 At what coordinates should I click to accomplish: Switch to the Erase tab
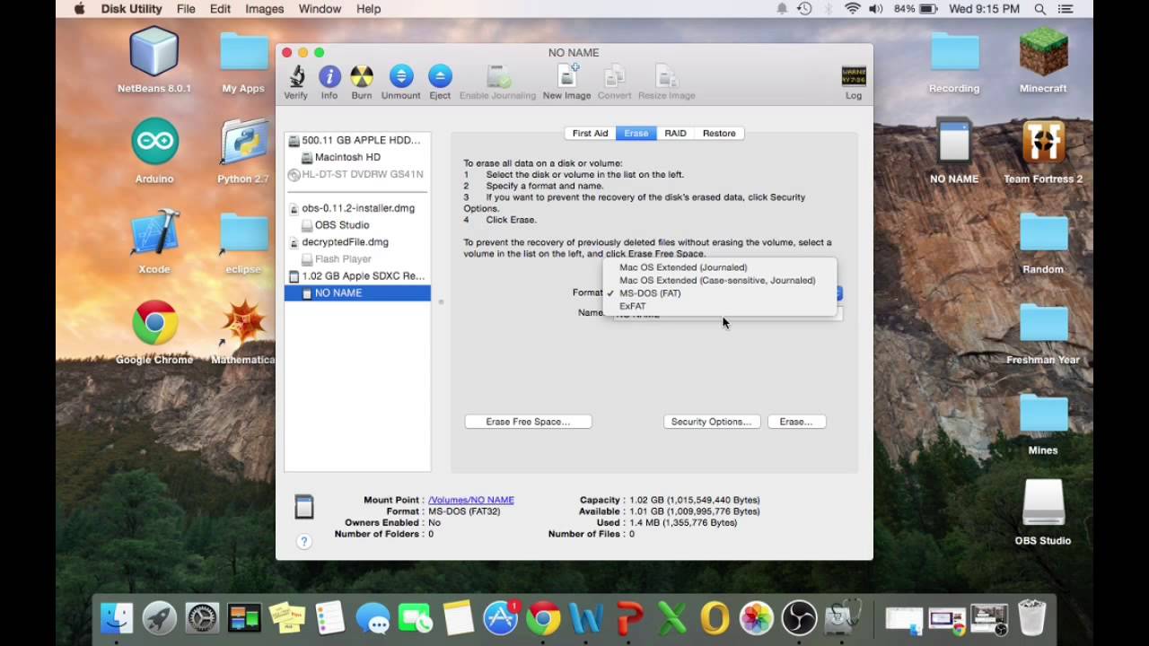point(636,133)
